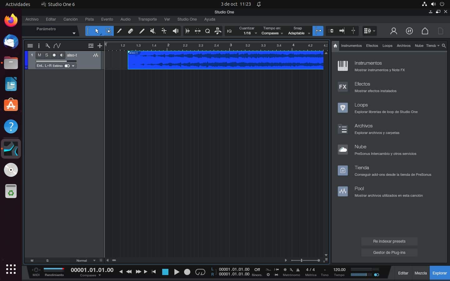Select the Bend tool
The width and height of the screenshot is (450, 281).
(164, 31)
